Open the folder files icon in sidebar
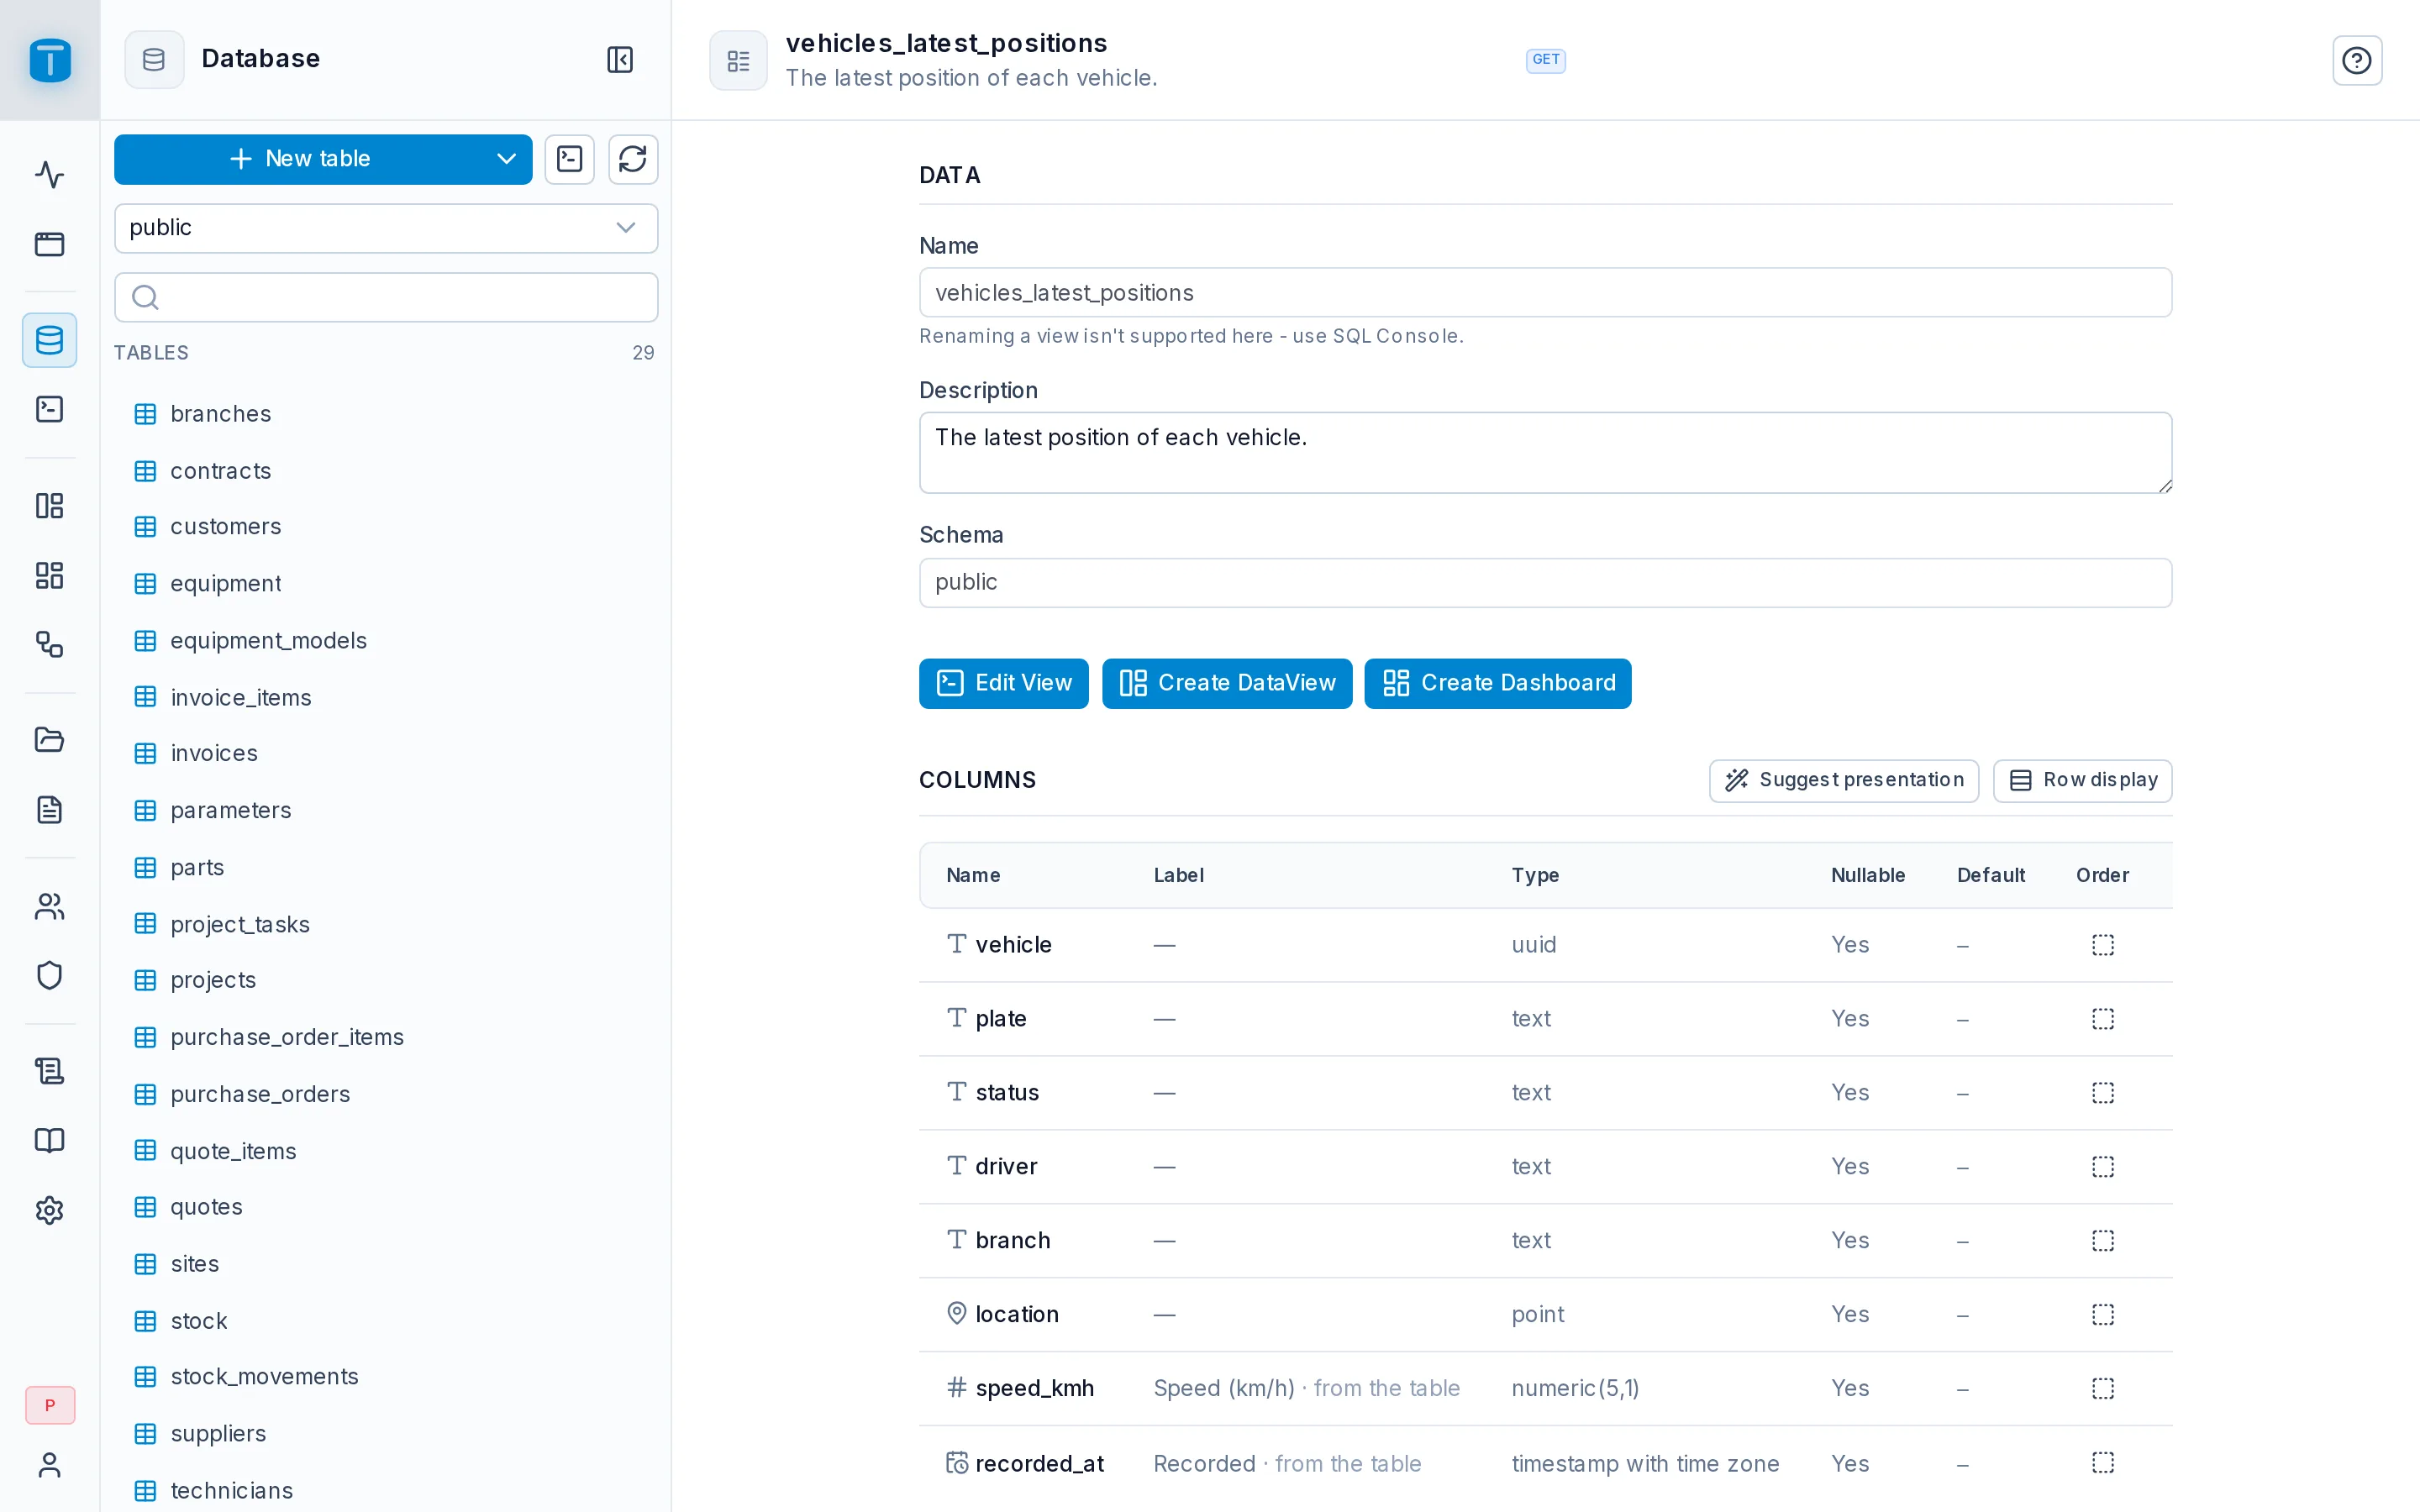 (50, 740)
